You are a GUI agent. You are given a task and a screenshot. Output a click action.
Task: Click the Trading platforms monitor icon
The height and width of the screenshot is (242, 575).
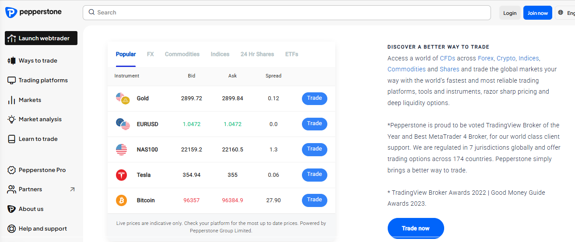[12, 81]
